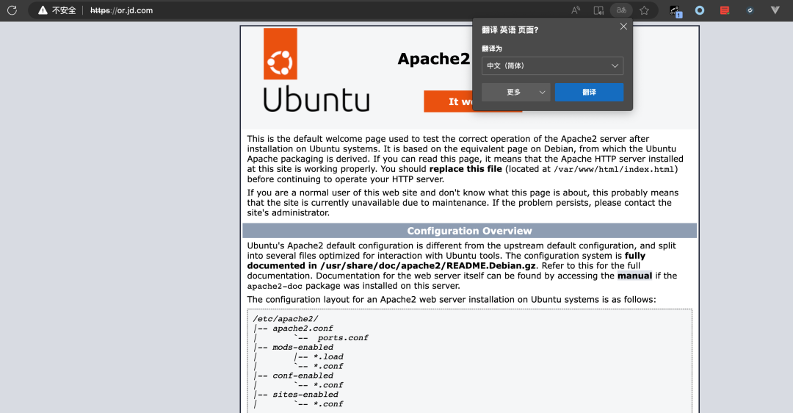Click the large 'Ubuntu' wordmark text
This screenshot has height=413, width=793.
coord(316,99)
